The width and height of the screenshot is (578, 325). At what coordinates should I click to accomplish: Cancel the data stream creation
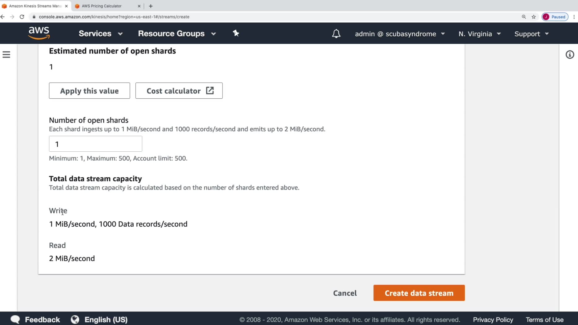[345, 293]
